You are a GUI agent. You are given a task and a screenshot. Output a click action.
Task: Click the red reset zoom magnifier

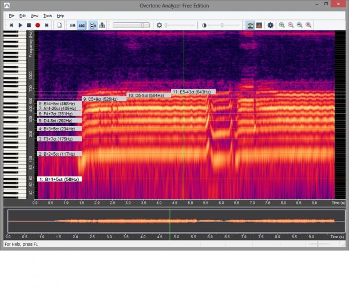click(x=308, y=25)
